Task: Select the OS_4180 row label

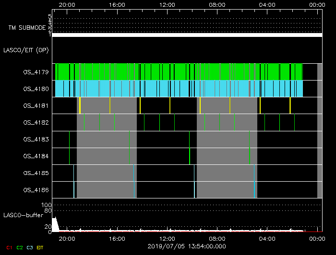Action: pos(36,89)
